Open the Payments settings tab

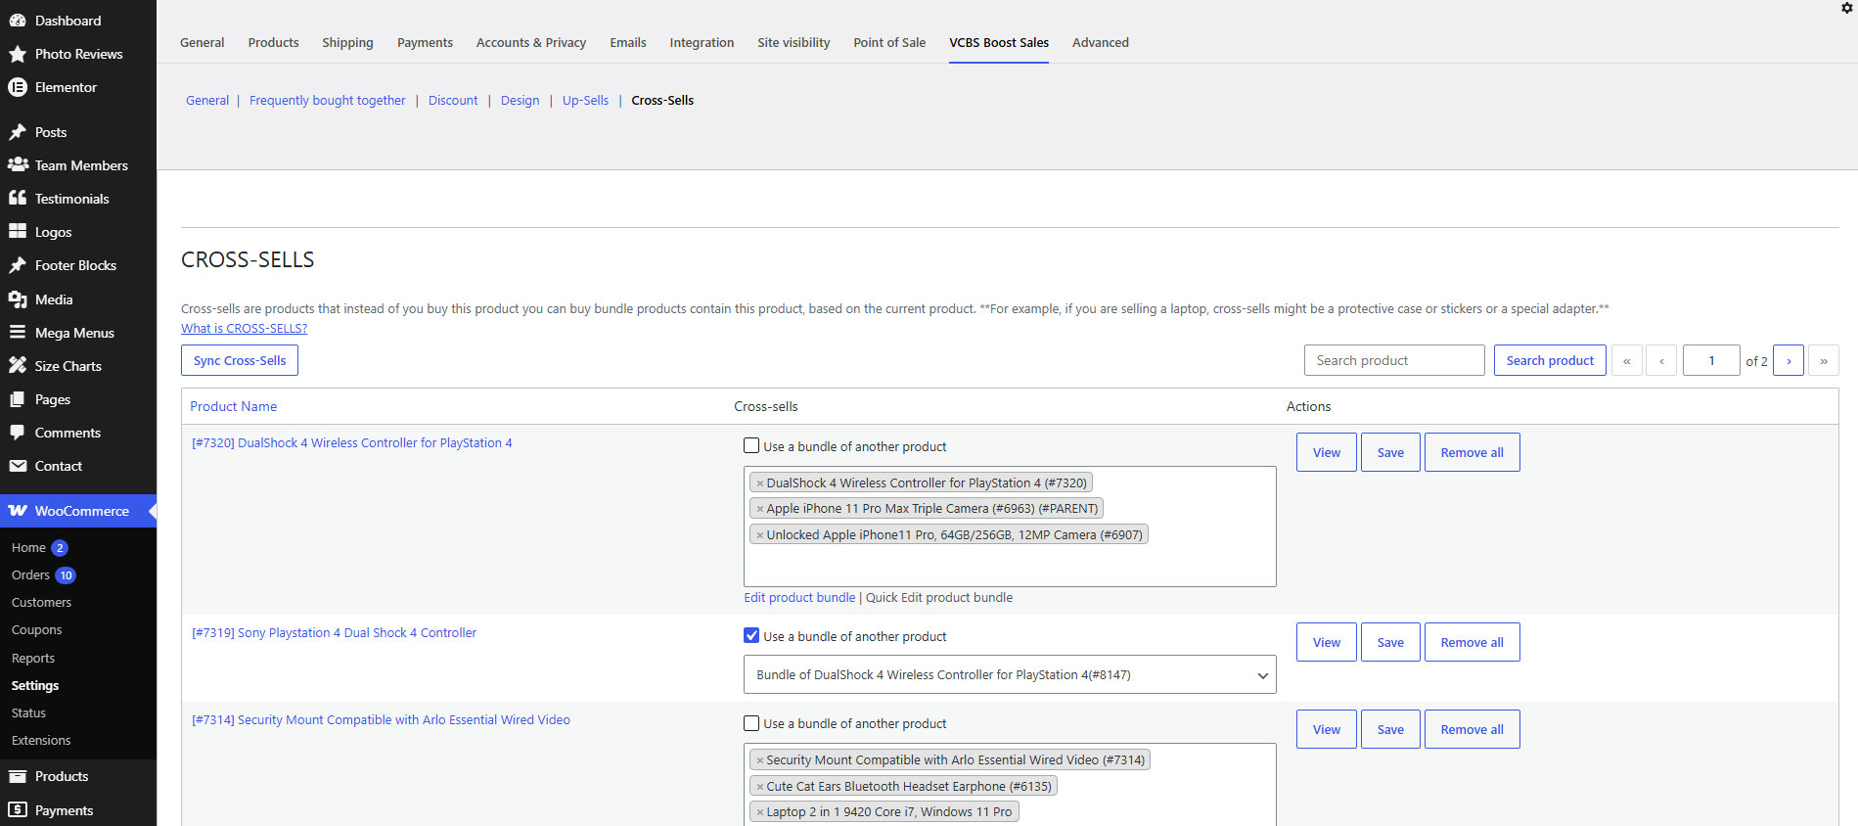tap(425, 42)
